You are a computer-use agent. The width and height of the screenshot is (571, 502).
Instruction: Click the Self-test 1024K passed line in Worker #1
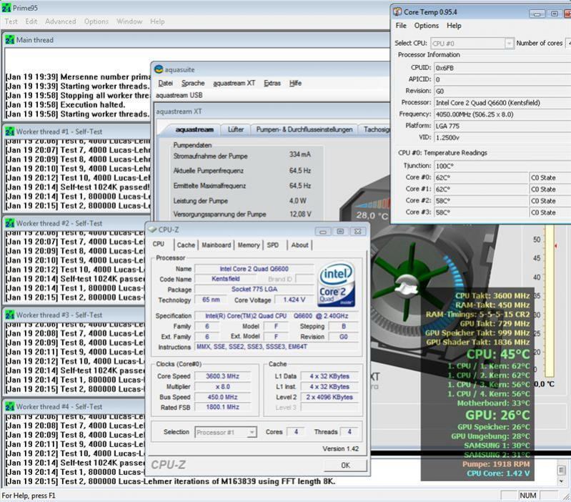pos(78,187)
